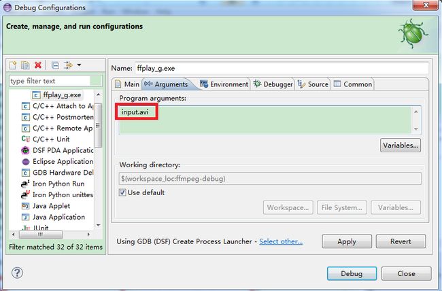
Task: Select C/C++ Postmortem Debugger entry
Action: point(63,117)
